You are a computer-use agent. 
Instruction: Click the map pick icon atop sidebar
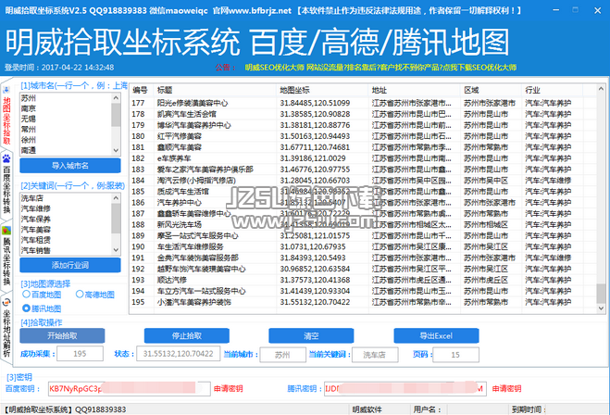[x=6, y=90]
